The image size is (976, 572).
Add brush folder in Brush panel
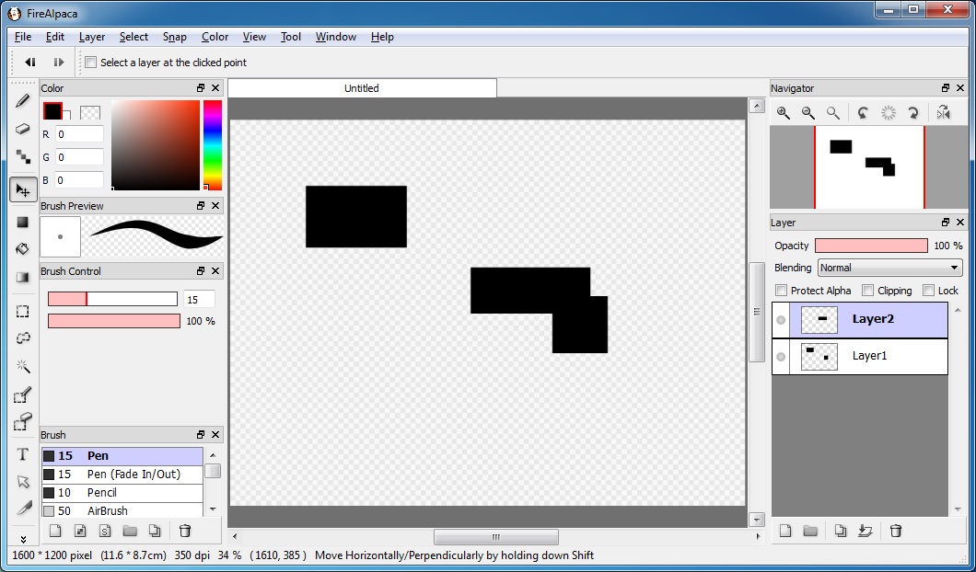pos(130,531)
